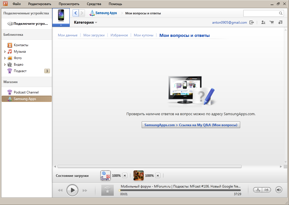
Task: Click the anton0905@gmail.com account link
Action: pyautogui.click(x=229, y=23)
